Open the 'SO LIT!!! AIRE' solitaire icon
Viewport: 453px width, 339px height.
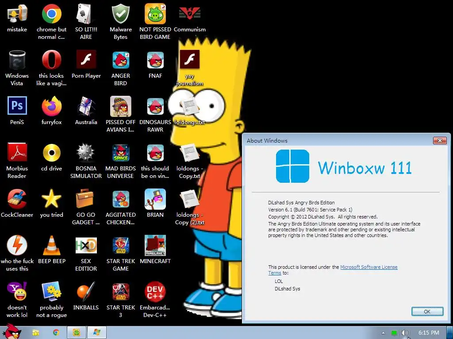click(x=86, y=14)
